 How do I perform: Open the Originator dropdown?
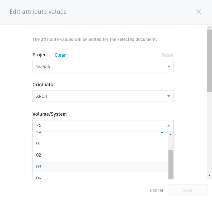[103, 96]
